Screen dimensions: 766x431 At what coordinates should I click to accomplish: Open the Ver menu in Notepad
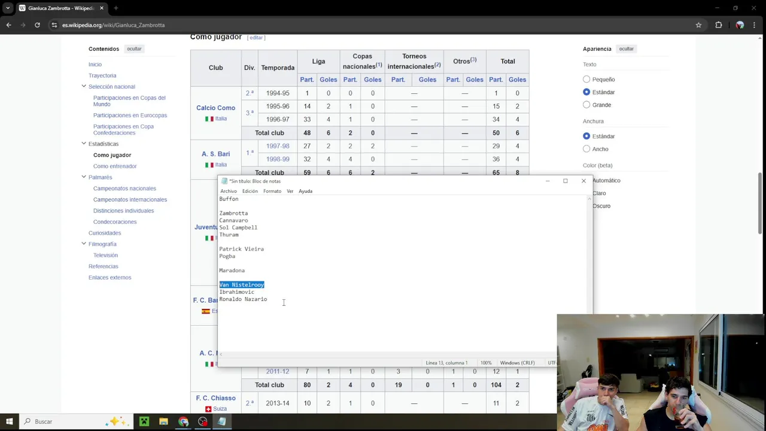(x=290, y=191)
